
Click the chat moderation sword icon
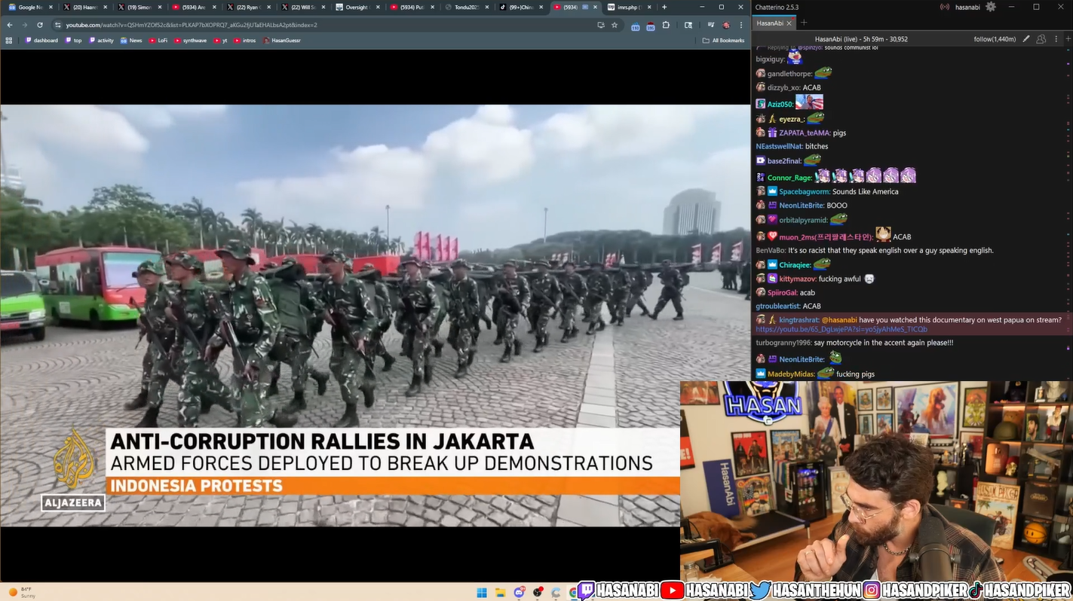(1026, 38)
